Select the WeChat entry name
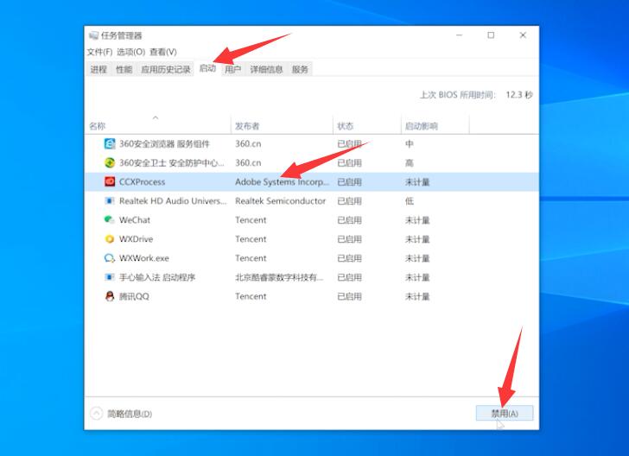Viewport: 629px width, 456px height. pyautogui.click(x=135, y=219)
